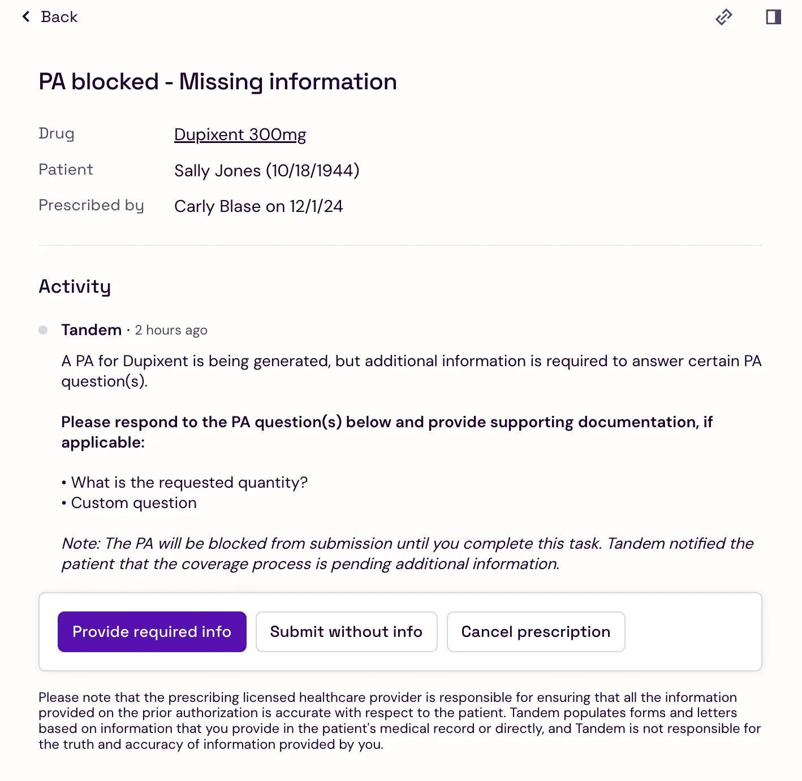The image size is (802, 781).
Task: Toggle the side panel icon
Action: [x=773, y=17]
